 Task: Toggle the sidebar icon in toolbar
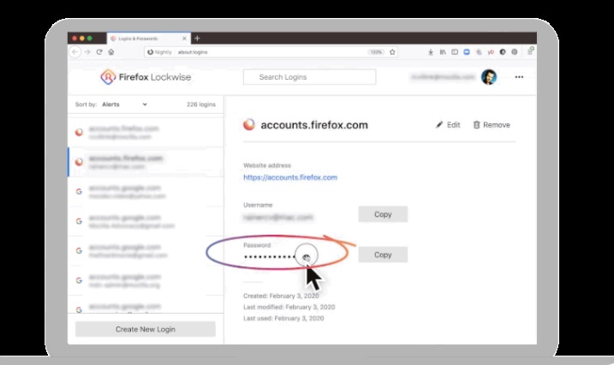click(x=455, y=51)
